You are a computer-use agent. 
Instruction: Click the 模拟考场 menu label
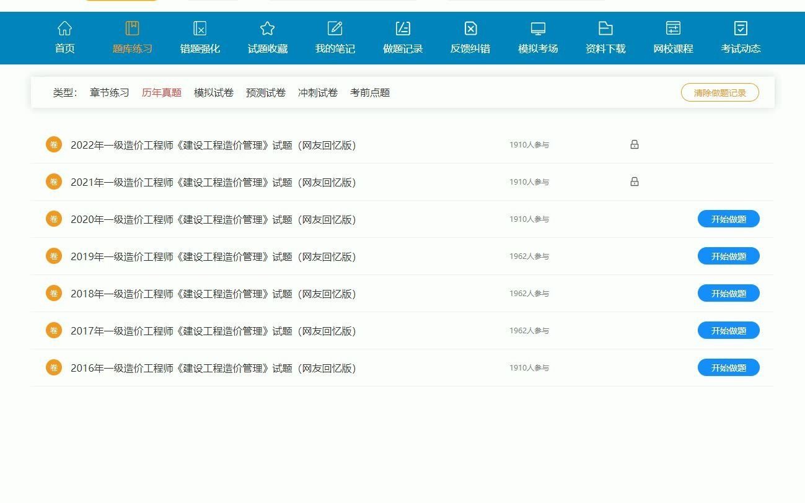tap(538, 48)
